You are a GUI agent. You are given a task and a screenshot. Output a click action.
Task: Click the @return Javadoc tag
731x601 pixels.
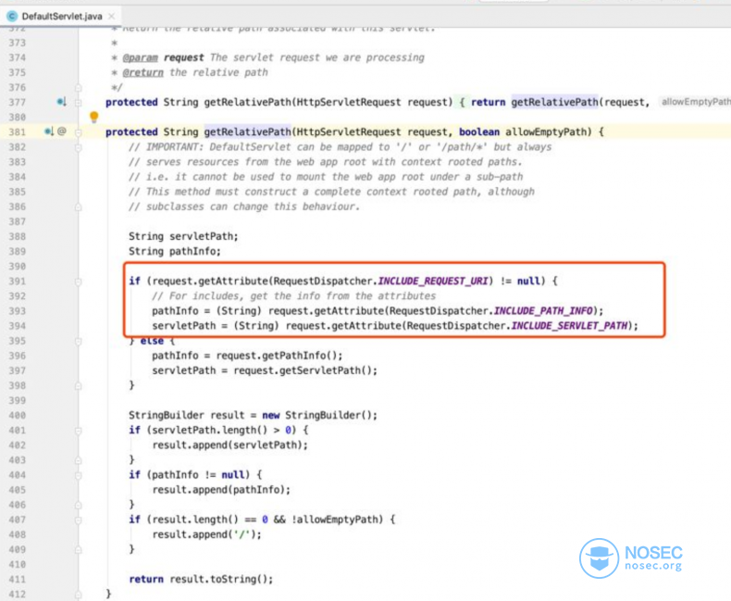(x=143, y=72)
